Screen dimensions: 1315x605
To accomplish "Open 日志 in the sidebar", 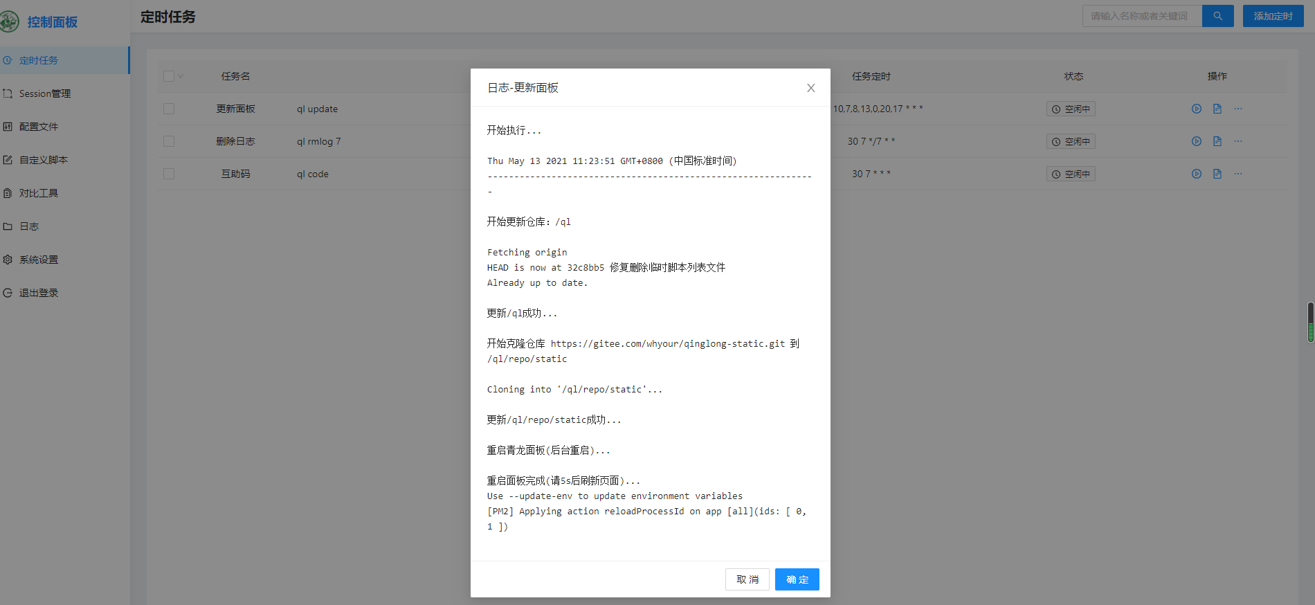I will point(64,226).
